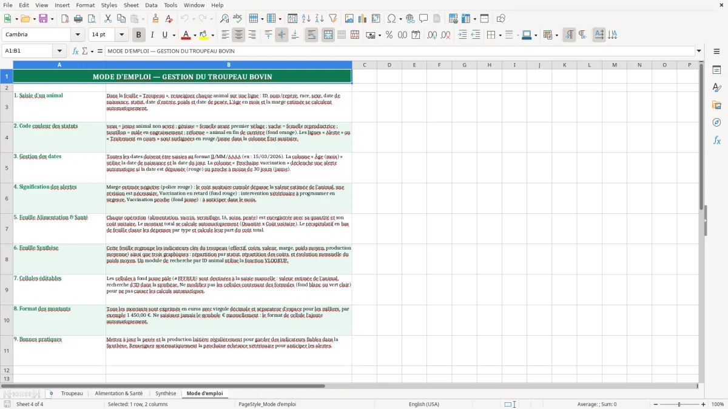Open font color dropdown arrow
Screen dimensions: 728x409
pyautogui.click(x=195, y=35)
